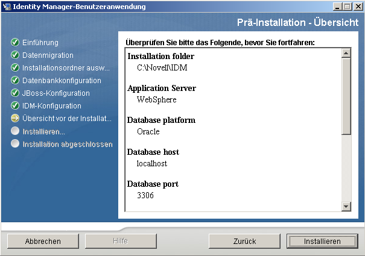Click the yellow arrow icon for Übersicht step
365x256 pixels.
[15, 119]
